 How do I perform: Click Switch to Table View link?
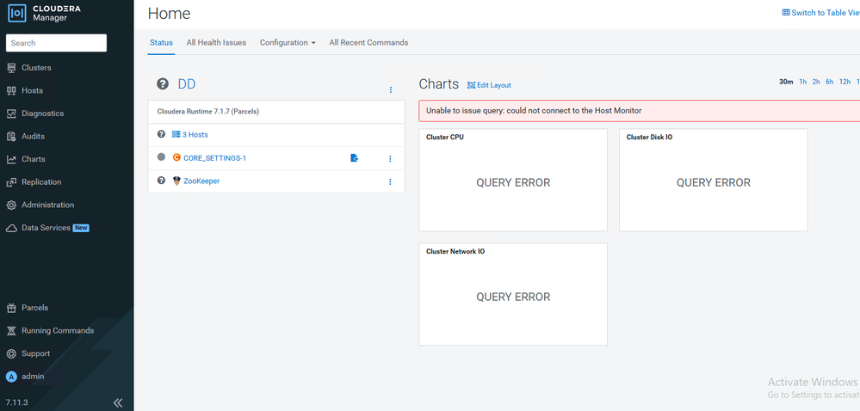pyautogui.click(x=826, y=13)
